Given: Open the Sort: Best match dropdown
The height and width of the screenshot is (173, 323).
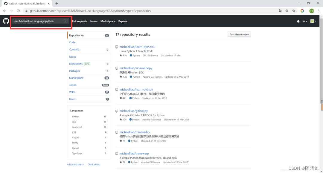Looking at the screenshot, I should click(239, 34).
